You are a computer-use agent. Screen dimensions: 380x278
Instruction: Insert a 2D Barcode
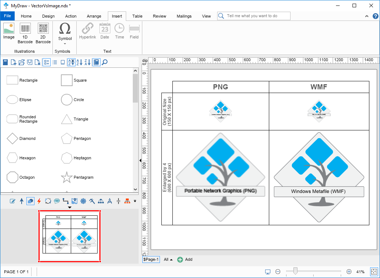click(x=43, y=33)
